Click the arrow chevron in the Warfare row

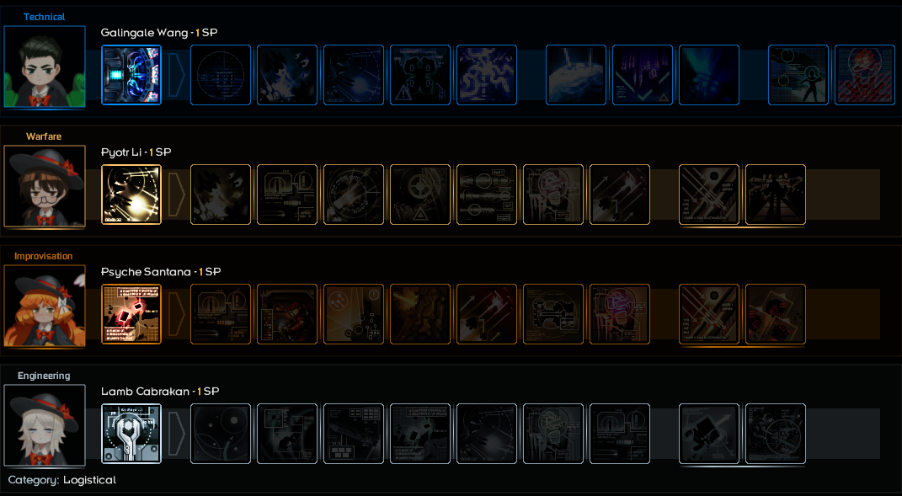click(x=177, y=195)
